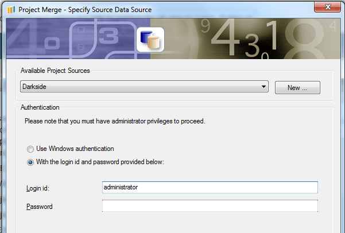
Task: Open the Darkside project source combo box
Action: [144, 87]
